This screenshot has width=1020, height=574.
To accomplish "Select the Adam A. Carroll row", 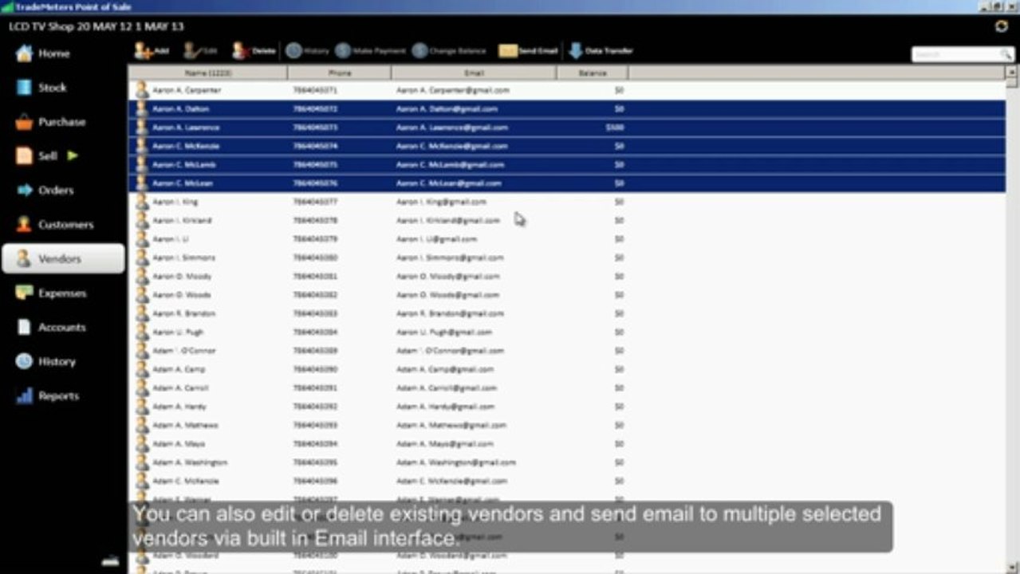I will coord(567,388).
